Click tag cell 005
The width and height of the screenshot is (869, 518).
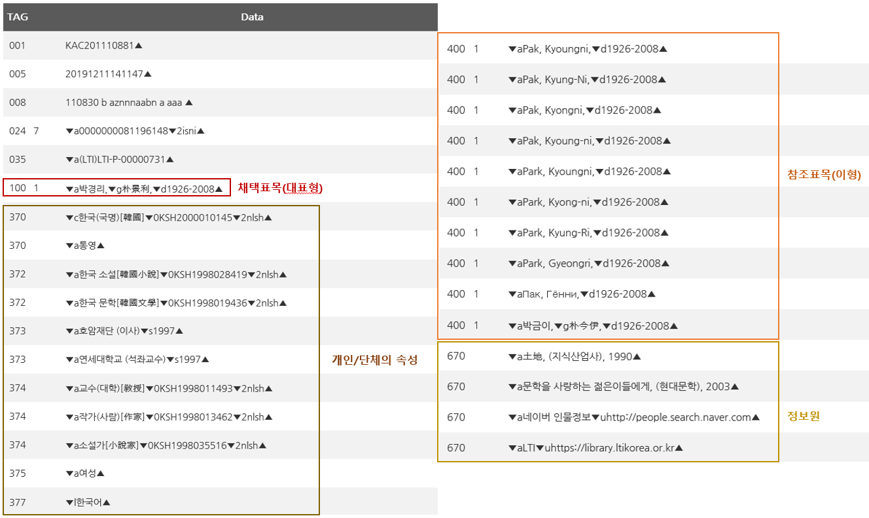coord(18,74)
